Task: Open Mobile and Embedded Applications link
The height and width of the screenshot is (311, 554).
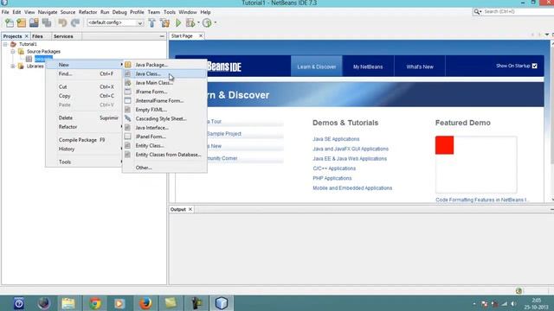Action: pyautogui.click(x=352, y=188)
